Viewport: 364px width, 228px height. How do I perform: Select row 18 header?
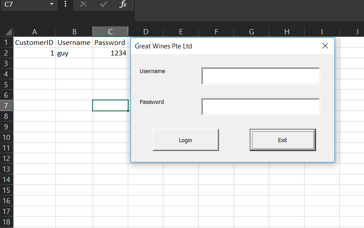pyautogui.click(x=7, y=222)
